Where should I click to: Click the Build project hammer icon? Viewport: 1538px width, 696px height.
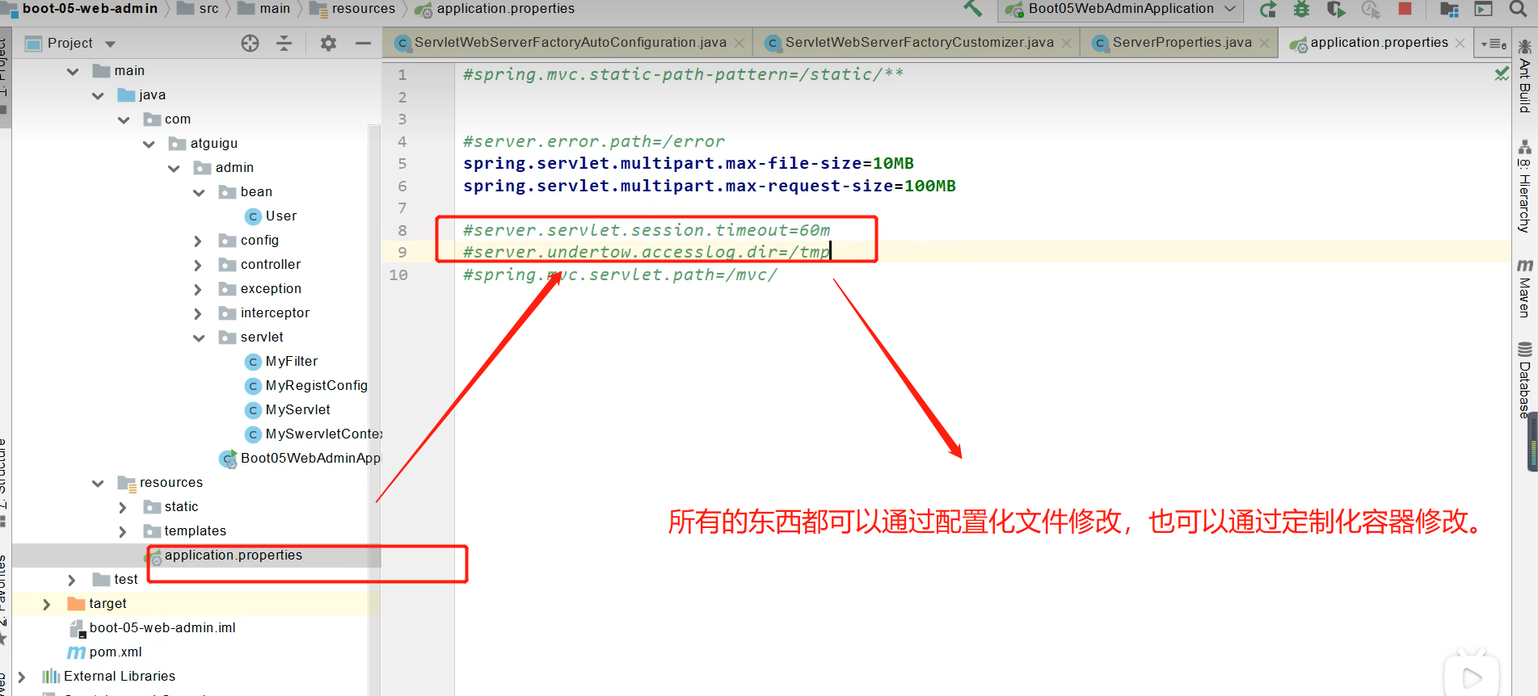tap(973, 9)
